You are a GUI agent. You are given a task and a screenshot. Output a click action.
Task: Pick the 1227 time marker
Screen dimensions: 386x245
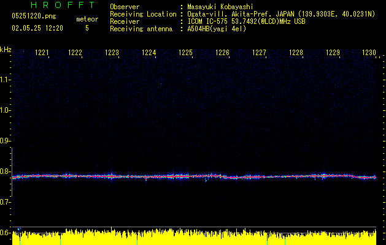tap(259, 53)
